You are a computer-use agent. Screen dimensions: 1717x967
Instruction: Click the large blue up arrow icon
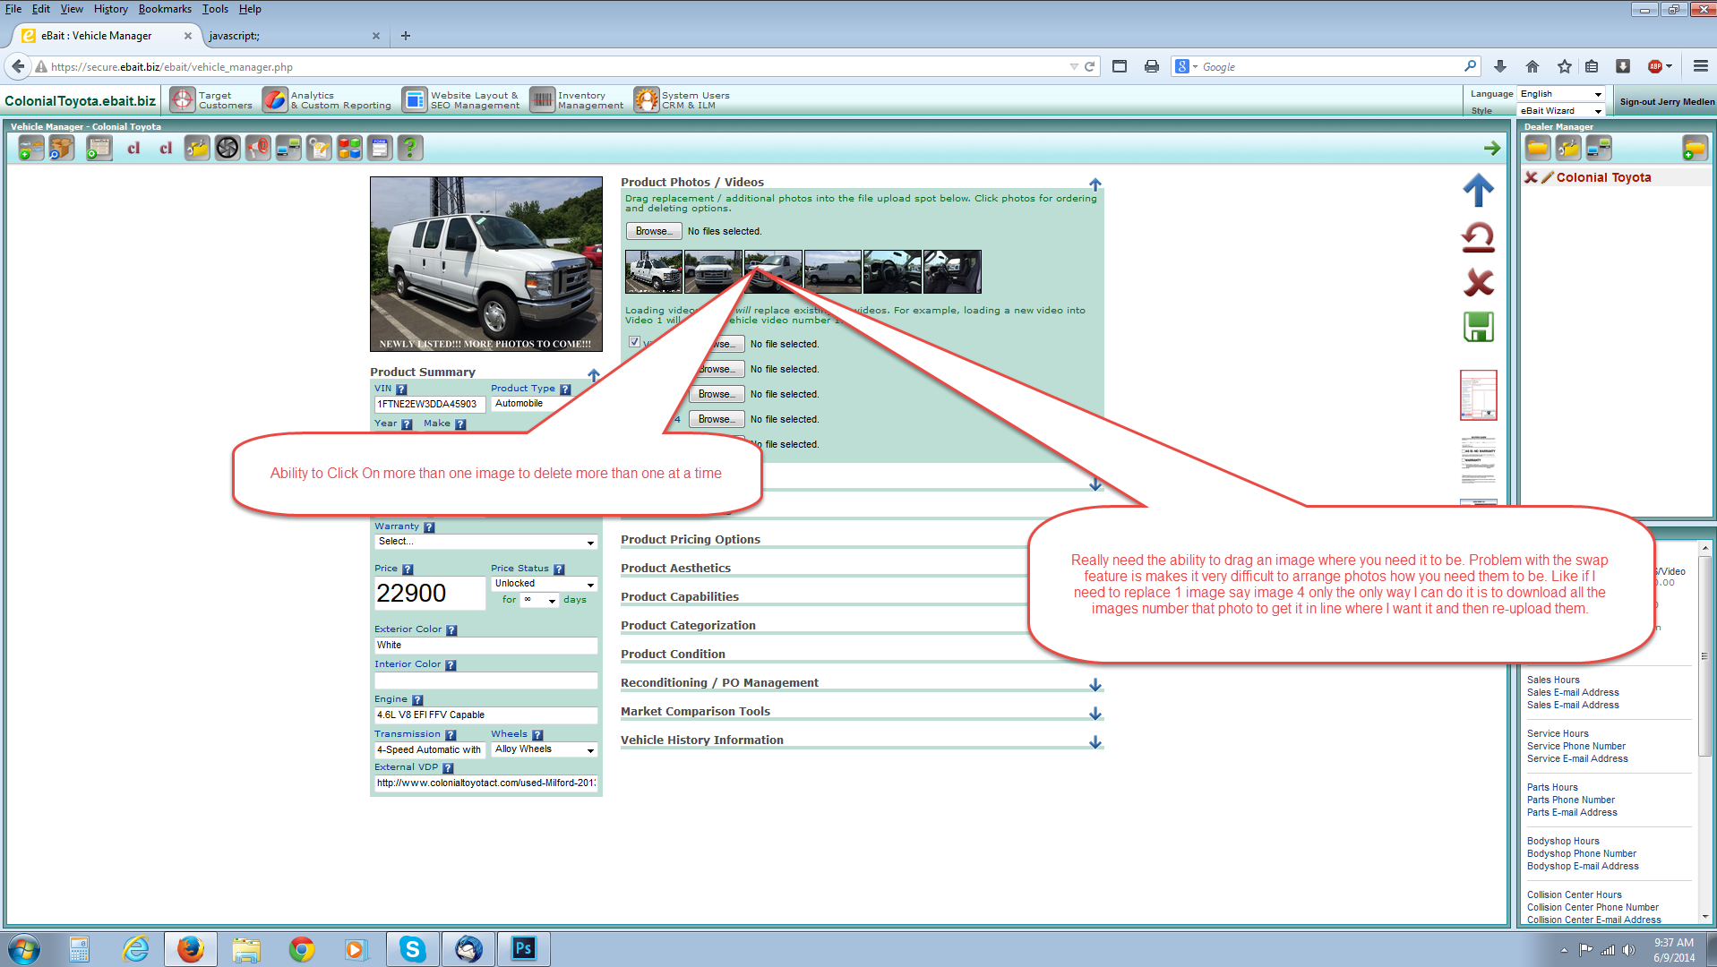coord(1479,190)
